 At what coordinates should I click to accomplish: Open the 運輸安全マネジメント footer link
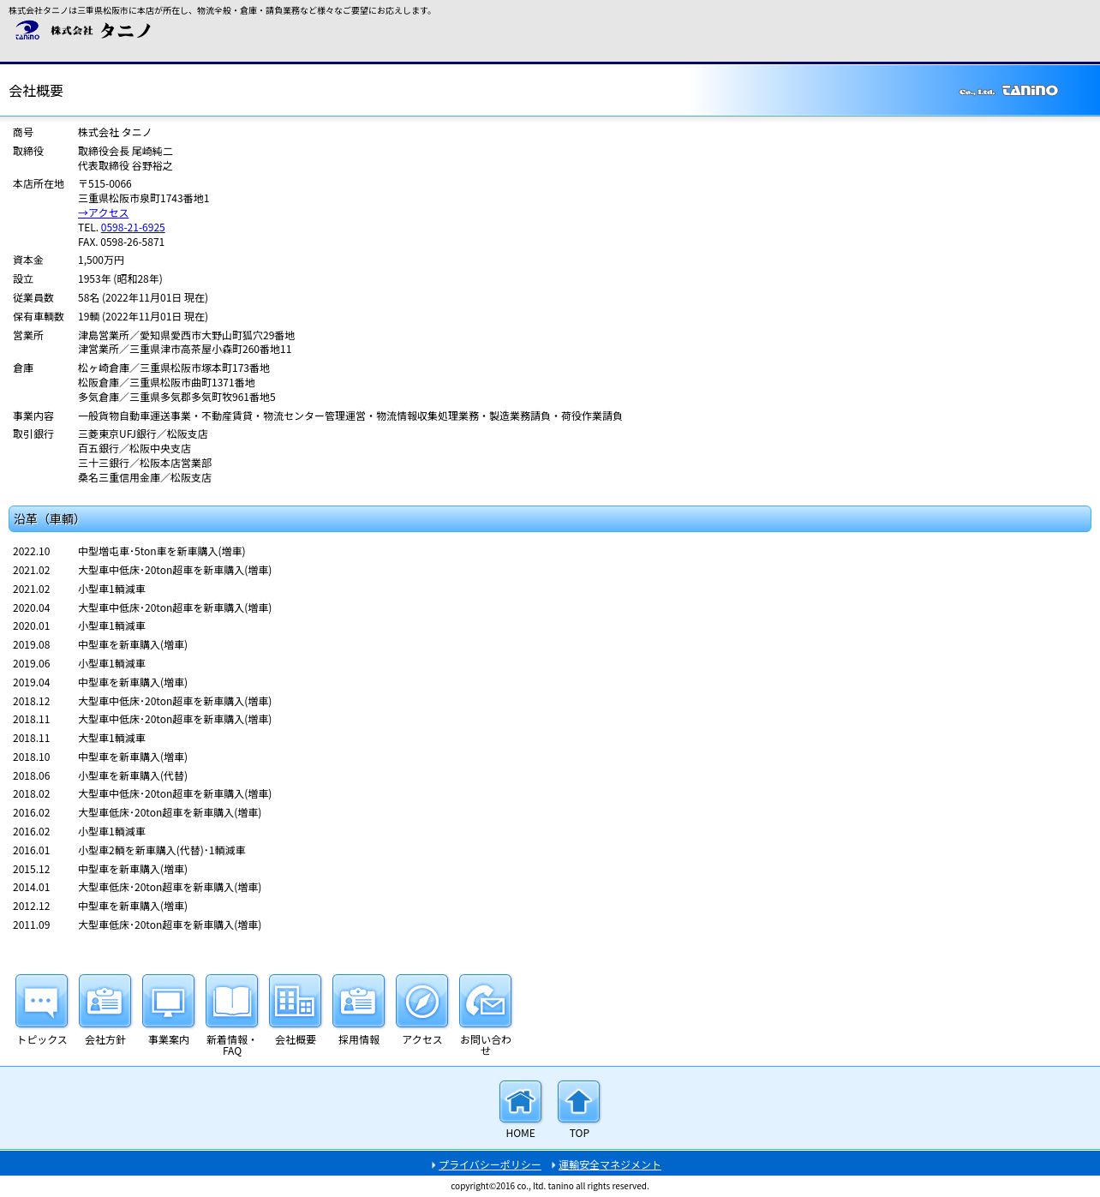tap(609, 1164)
